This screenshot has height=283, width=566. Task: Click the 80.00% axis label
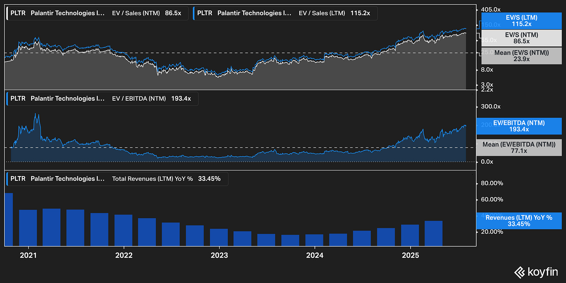(492, 183)
